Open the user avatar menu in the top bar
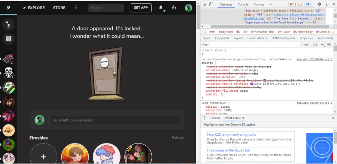The image size is (337, 164). pyautogui.click(x=188, y=8)
